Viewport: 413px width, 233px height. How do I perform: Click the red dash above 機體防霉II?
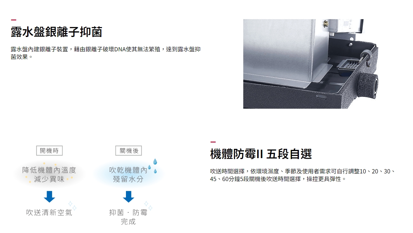click(x=213, y=142)
